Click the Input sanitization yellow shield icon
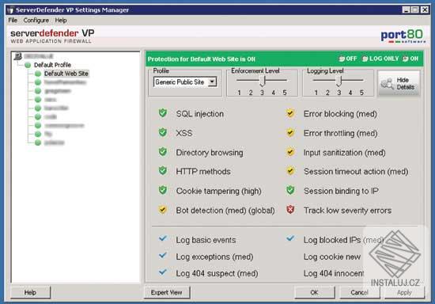The image size is (435, 304). [290, 152]
